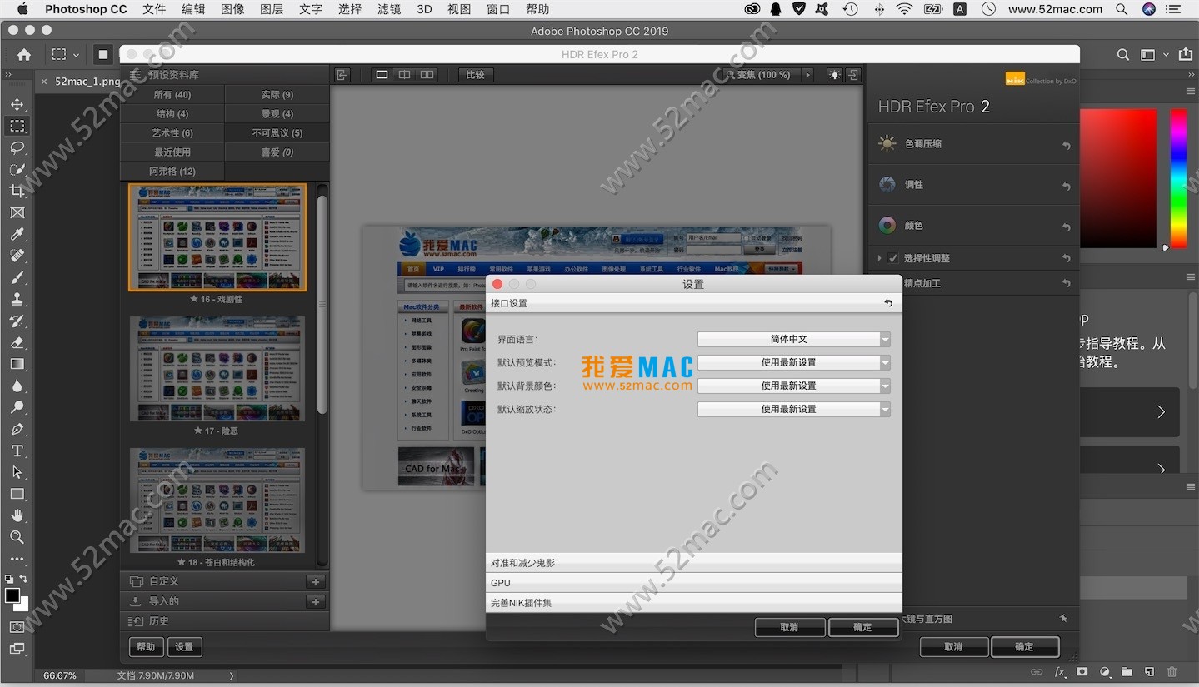Swap foreground and background colors

[23, 579]
